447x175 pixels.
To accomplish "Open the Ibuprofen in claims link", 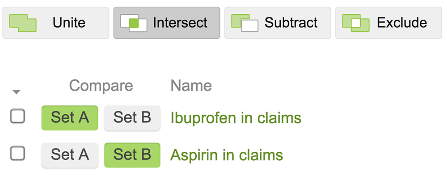I will pos(236,118).
